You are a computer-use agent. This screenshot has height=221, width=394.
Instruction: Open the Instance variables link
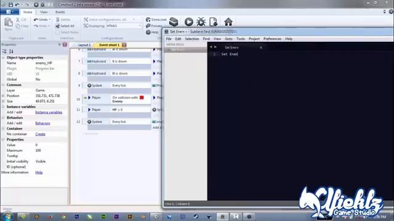click(49, 112)
